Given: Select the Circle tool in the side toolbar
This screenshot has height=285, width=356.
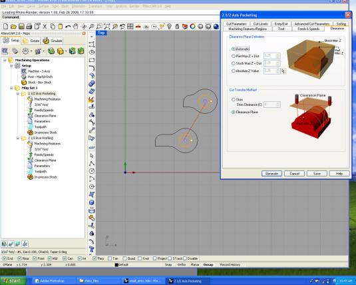Looking at the screenshot, I should tap(92, 171).
